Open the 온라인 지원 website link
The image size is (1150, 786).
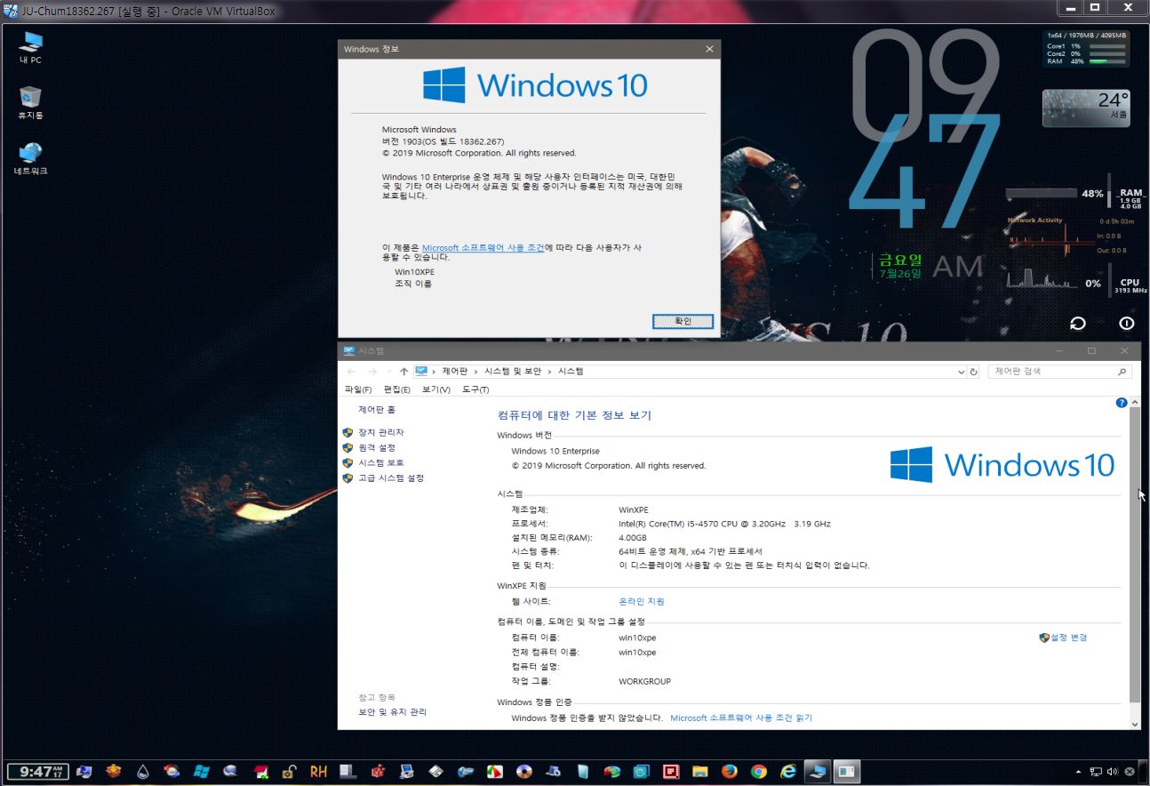point(642,601)
